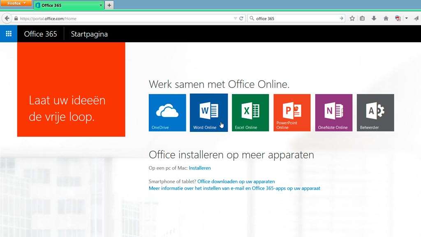Show bookmarks list icon in toolbar

point(362,18)
